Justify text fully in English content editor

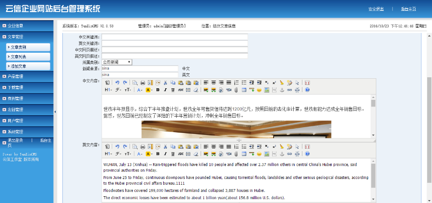tap(228, 146)
